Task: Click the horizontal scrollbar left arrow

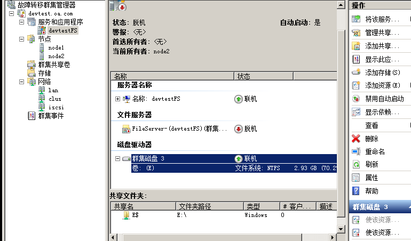Action: (113, 238)
